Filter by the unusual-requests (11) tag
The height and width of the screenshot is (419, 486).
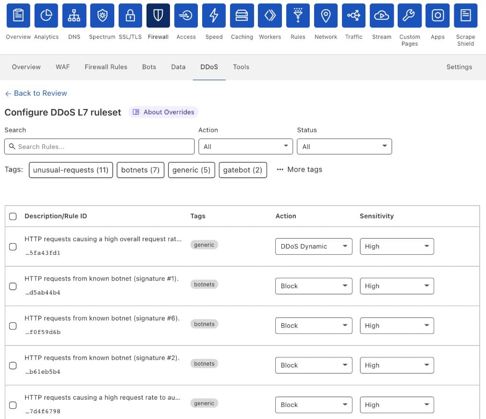click(71, 170)
